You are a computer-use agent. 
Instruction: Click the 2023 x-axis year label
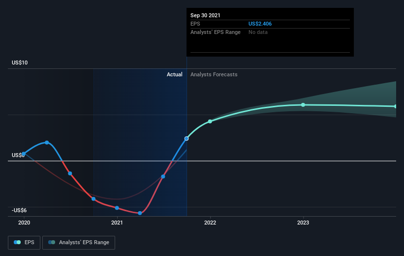[303, 223]
